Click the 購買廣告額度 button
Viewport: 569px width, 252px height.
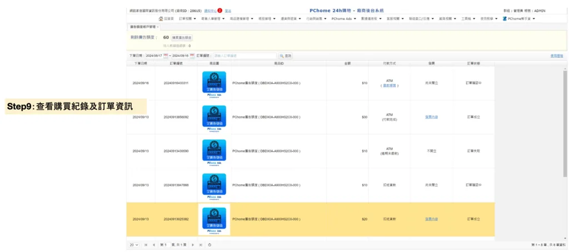(182, 38)
